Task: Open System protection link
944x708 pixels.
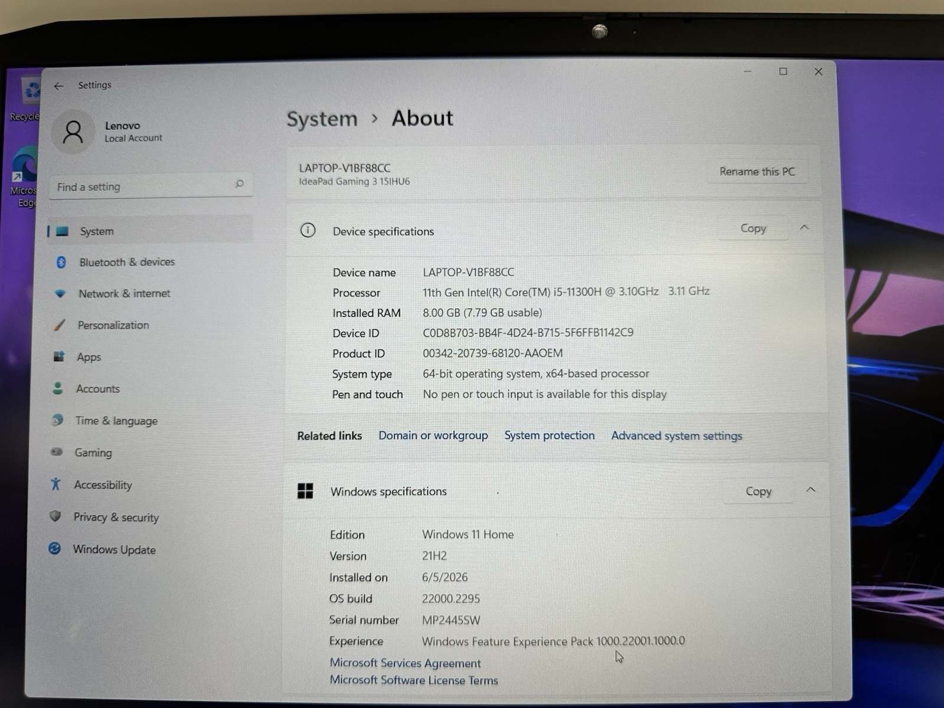Action: tap(549, 435)
